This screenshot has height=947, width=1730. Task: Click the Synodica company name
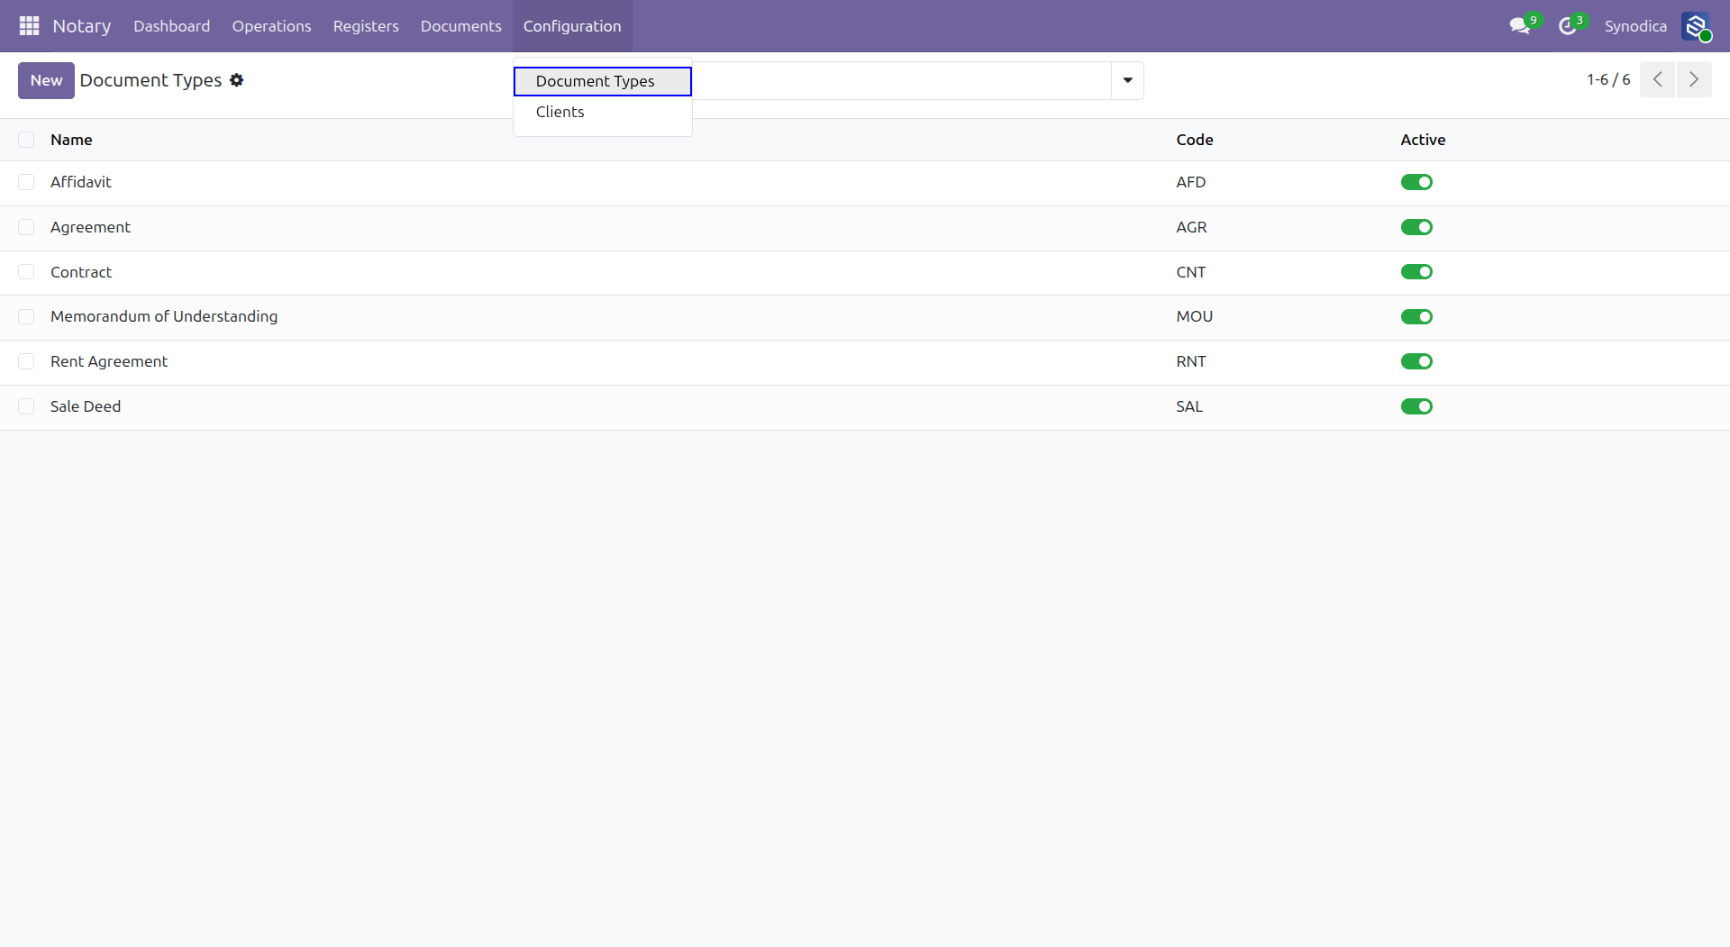[x=1635, y=26]
